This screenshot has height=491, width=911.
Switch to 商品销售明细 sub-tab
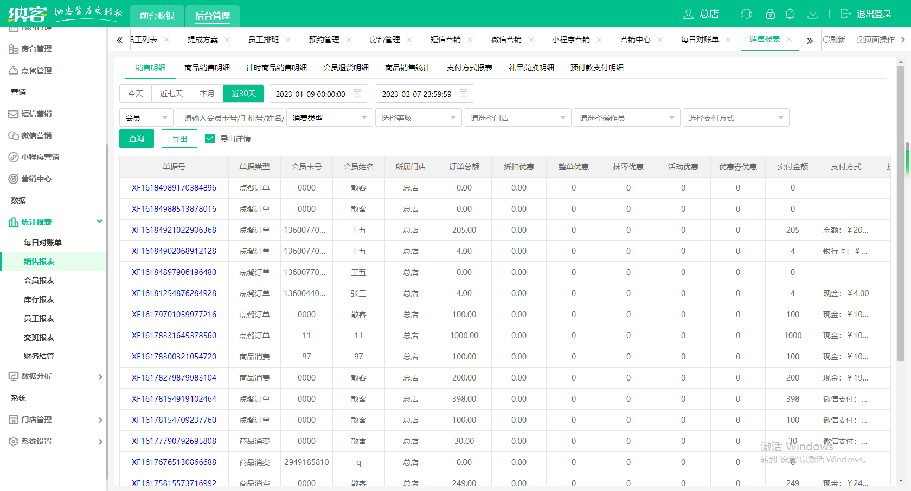click(x=207, y=68)
